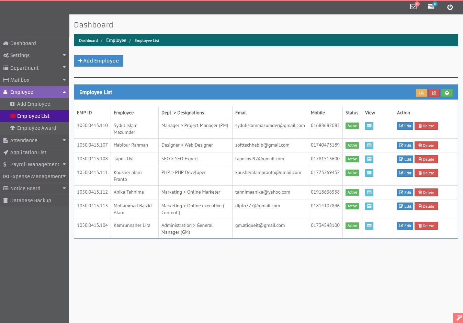The height and width of the screenshot is (323, 463).
Task: Open Database Backup in sidebar
Action: [34, 200]
